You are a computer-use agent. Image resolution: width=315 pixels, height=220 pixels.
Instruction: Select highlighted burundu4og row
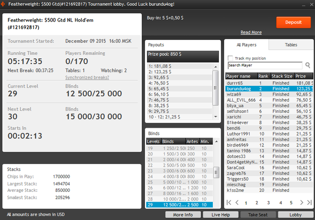269,88
